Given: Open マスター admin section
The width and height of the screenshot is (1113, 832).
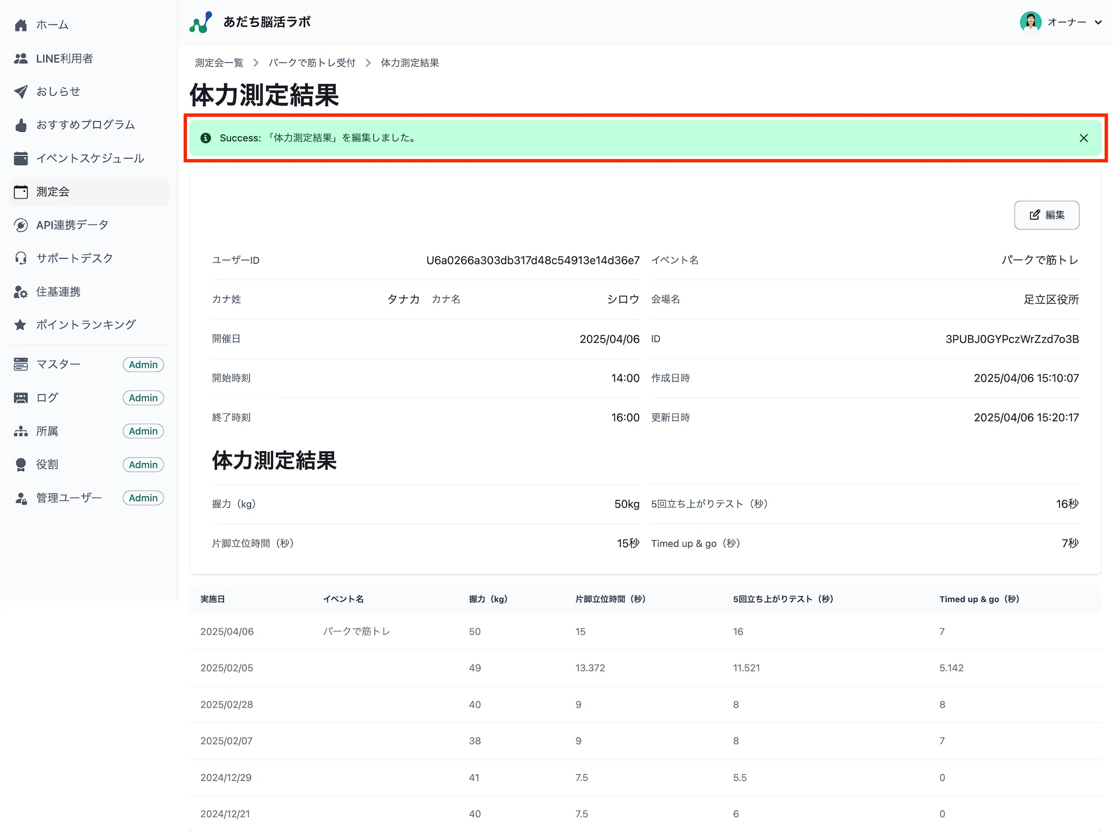Looking at the screenshot, I should (x=58, y=364).
